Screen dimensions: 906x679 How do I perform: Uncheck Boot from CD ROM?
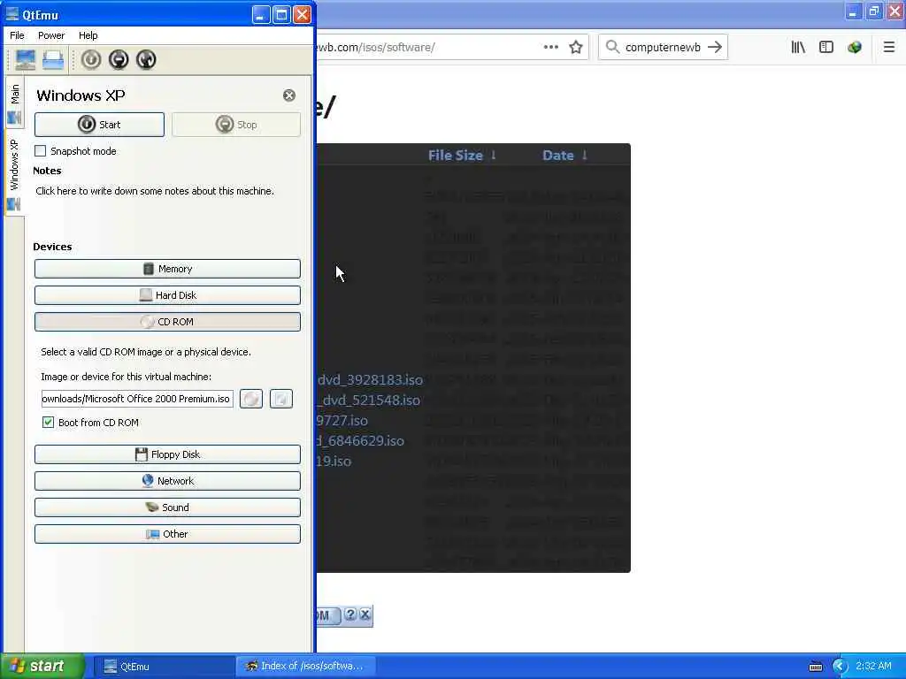coord(48,423)
